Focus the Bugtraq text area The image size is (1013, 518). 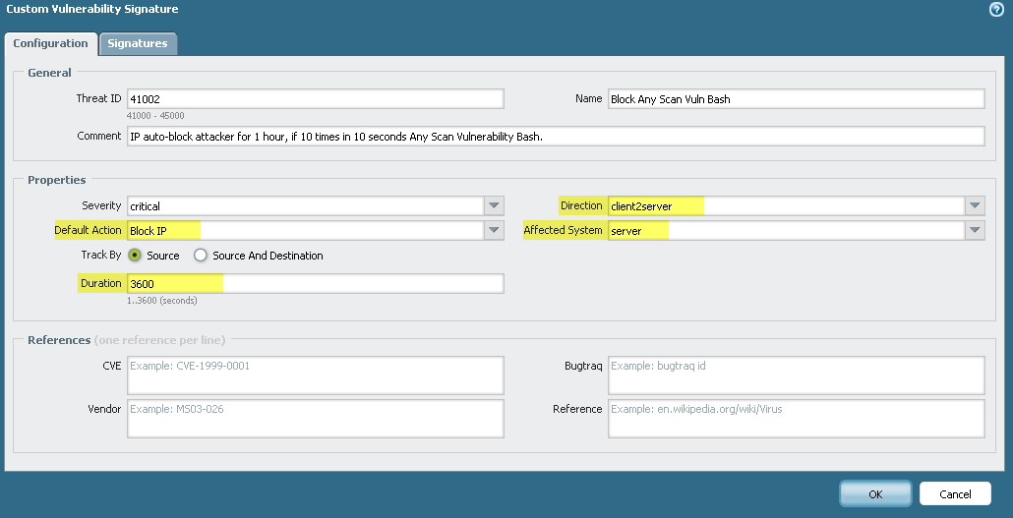(x=796, y=374)
